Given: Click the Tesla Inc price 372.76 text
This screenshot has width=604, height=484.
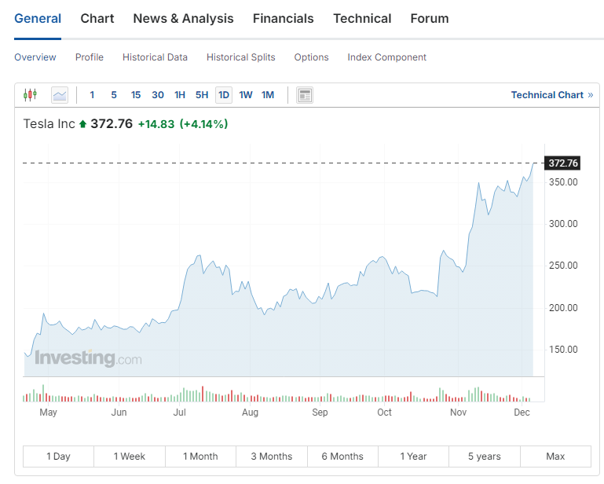Looking at the screenshot, I should [112, 123].
